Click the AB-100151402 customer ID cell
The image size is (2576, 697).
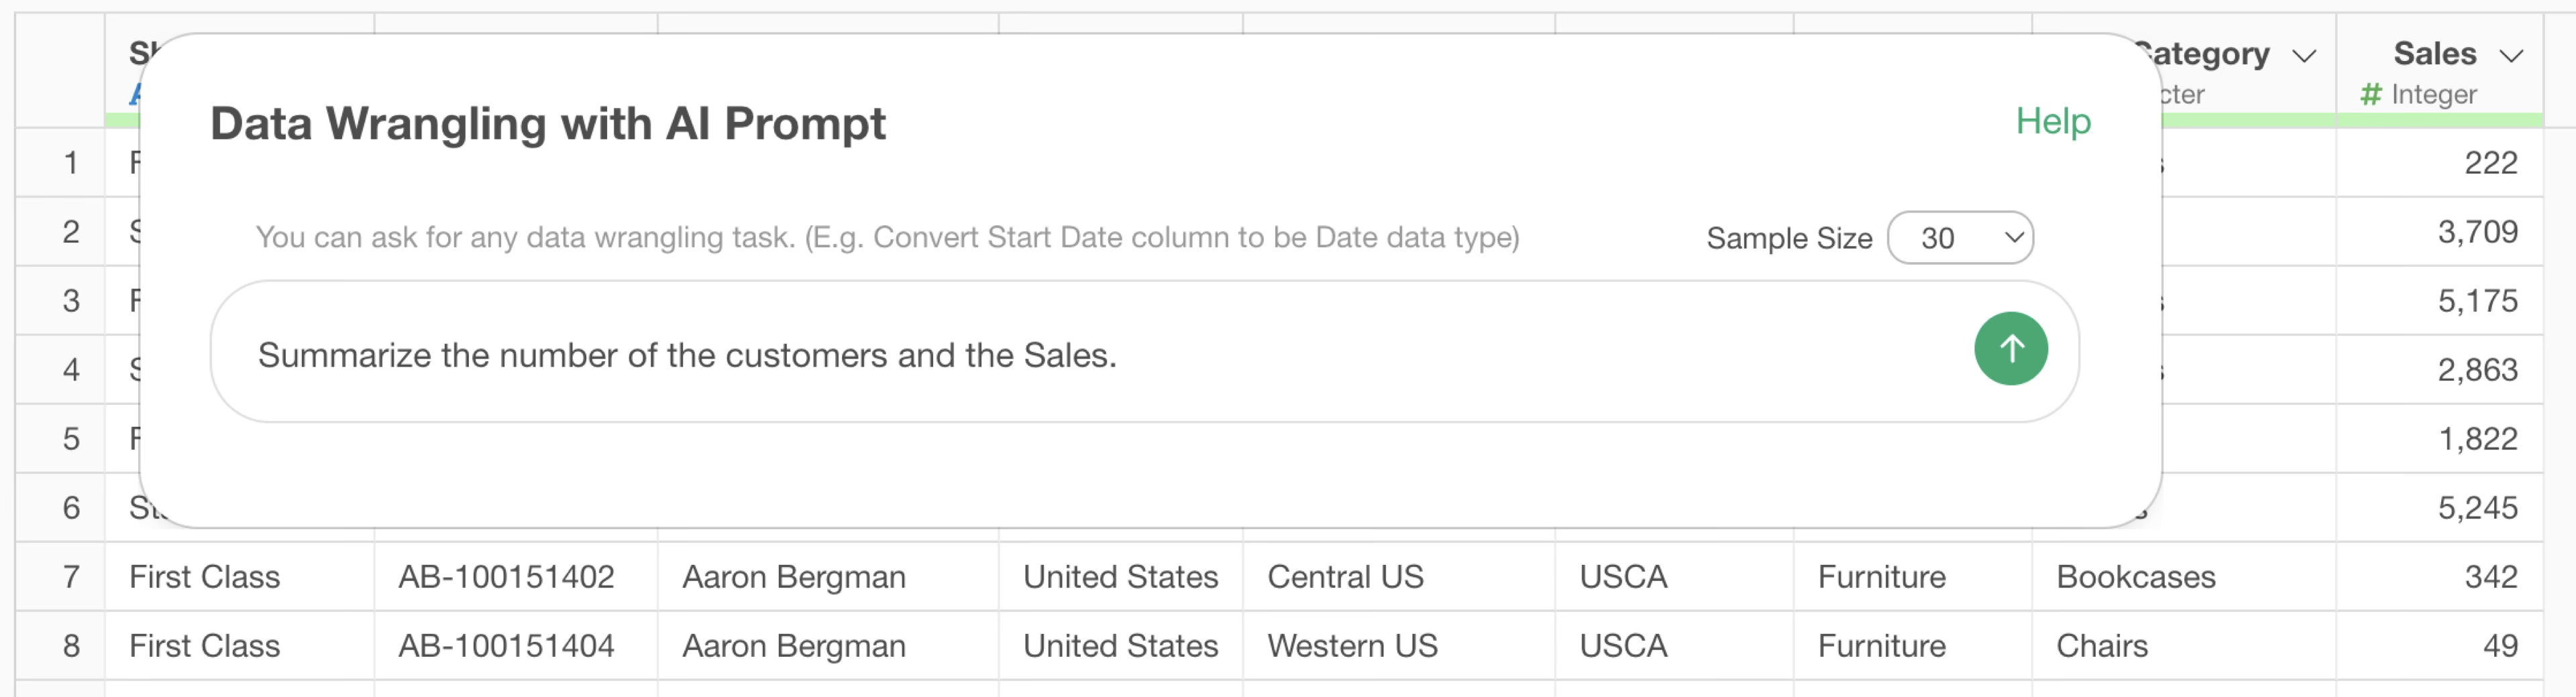[506, 576]
